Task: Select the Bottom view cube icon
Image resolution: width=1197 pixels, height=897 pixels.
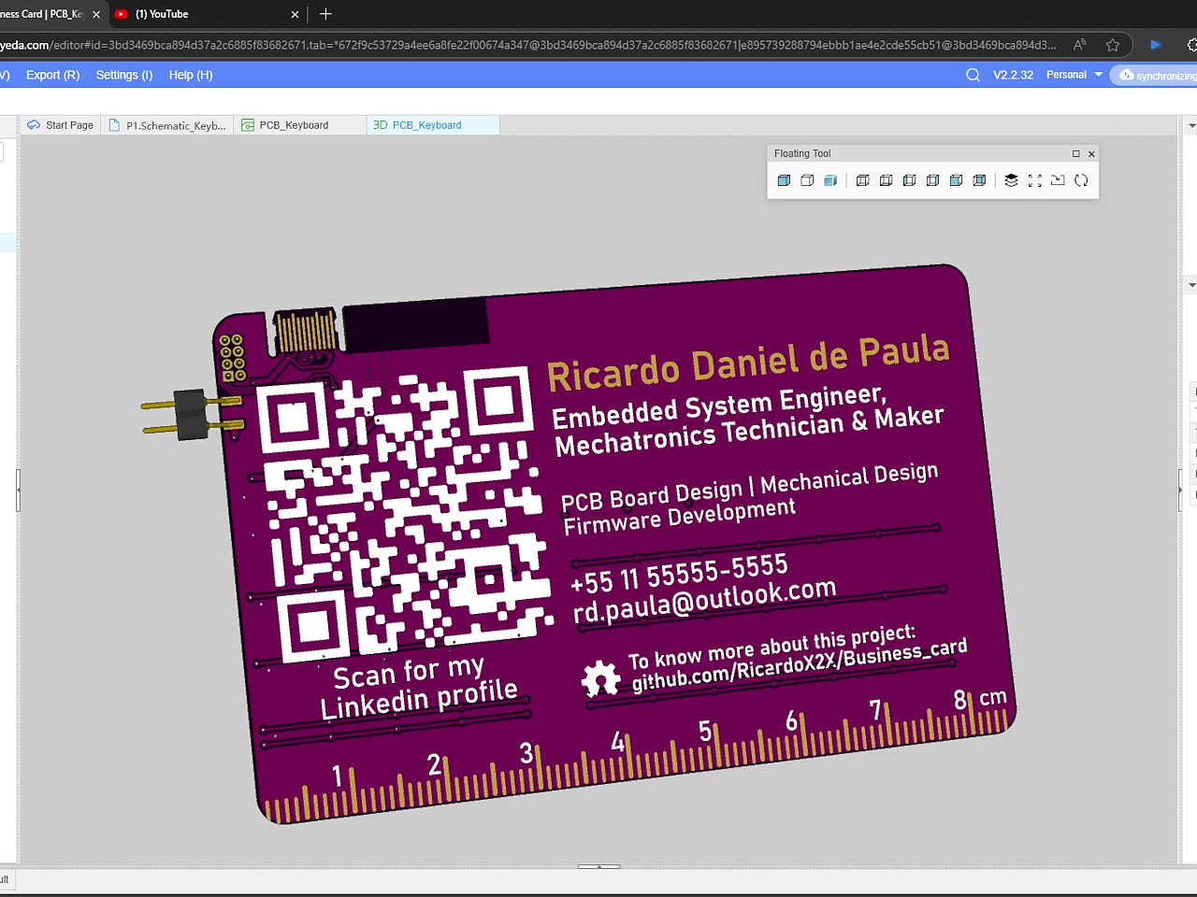Action: 886,180
